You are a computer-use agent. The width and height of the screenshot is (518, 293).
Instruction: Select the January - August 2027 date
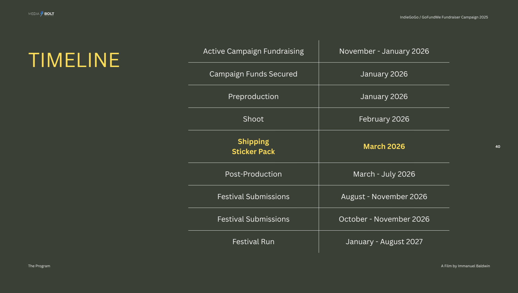pyautogui.click(x=384, y=242)
